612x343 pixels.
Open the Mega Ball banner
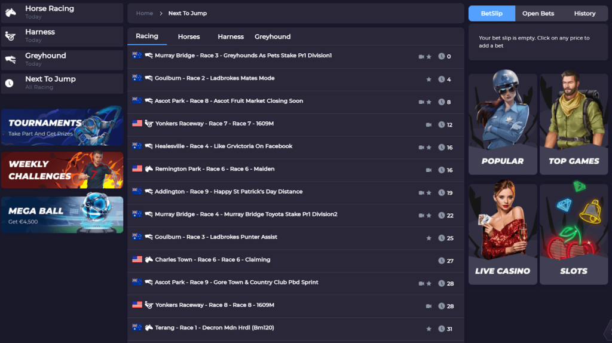coord(62,215)
